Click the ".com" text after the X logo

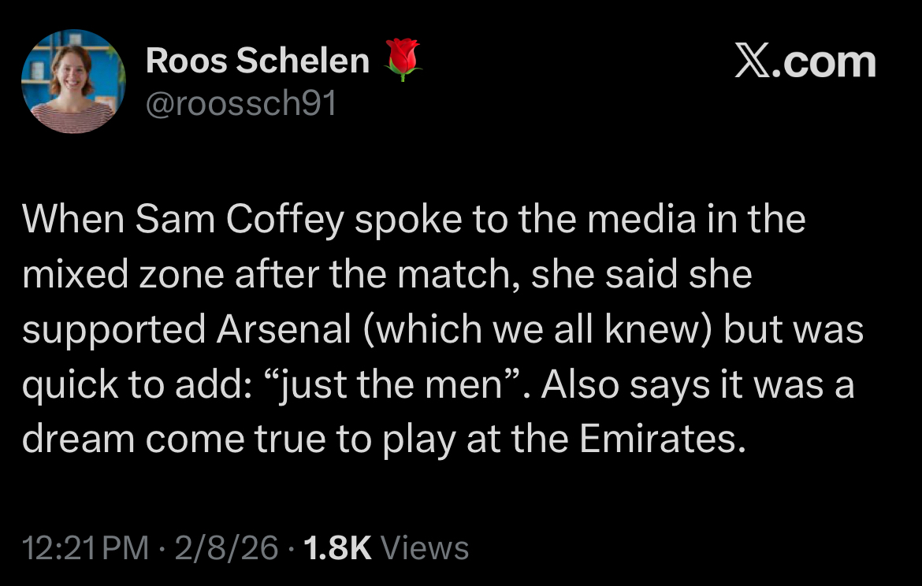coord(827,62)
